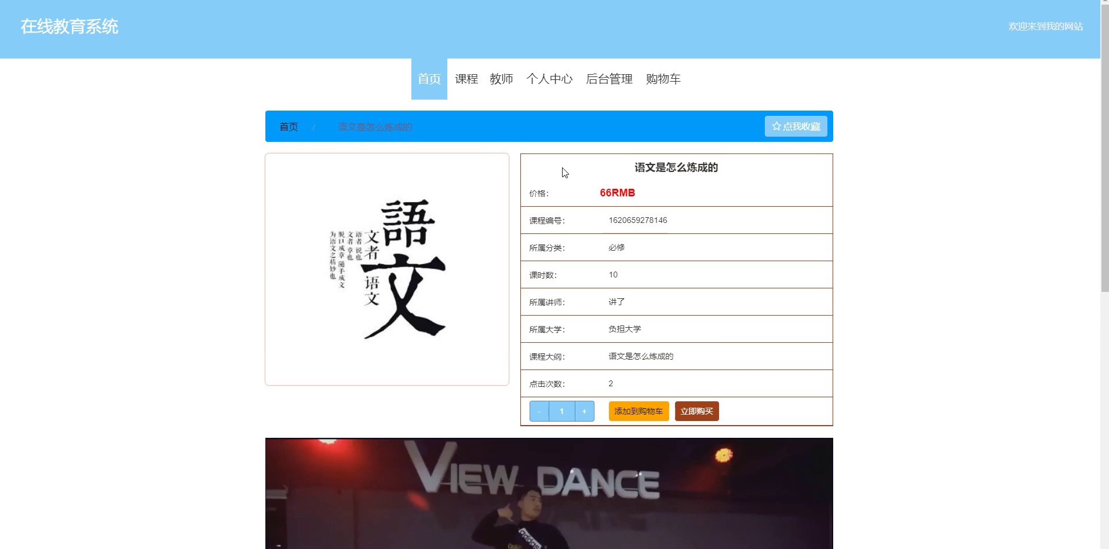1109x549 pixels.
Task: Click the category value 必修
Action: point(616,247)
